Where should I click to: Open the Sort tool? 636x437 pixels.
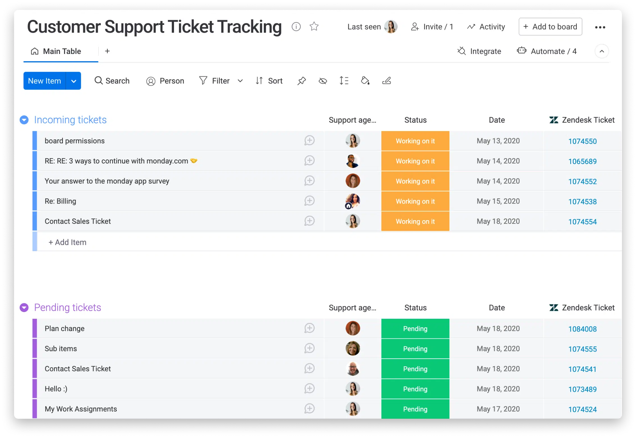(269, 81)
